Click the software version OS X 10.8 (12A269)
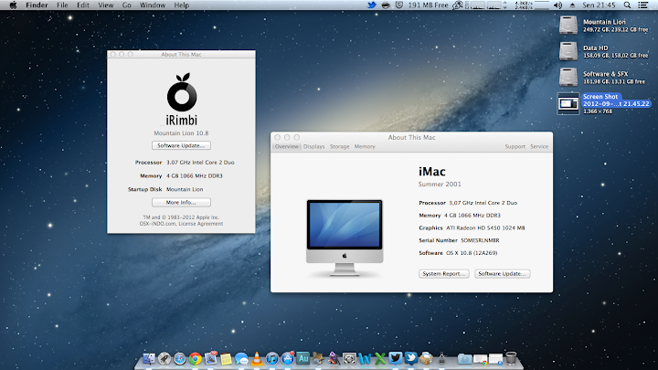This screenshot has height=370, width=658. [472, 253]
